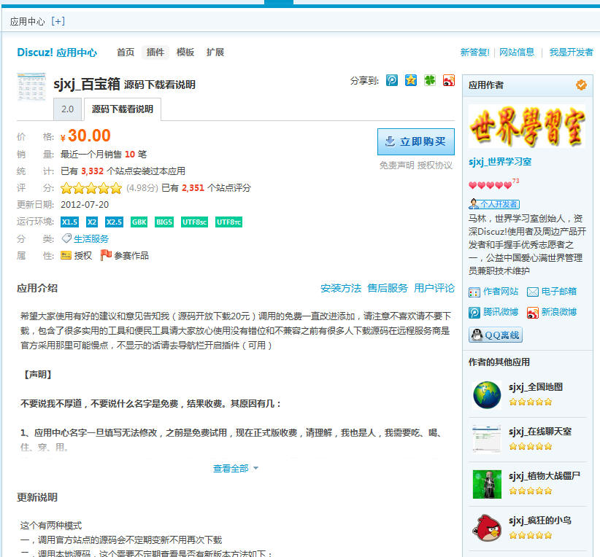The width and height of the screenshot is (600, 557).
Task: Switch to the 2.0 version tab
Action: (67, 109)
